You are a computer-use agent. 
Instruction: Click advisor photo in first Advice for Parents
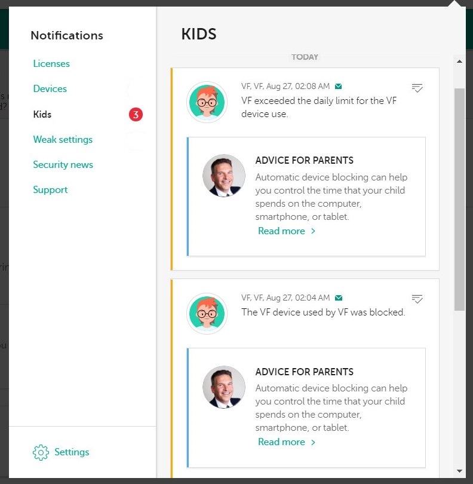click(224, 176)
